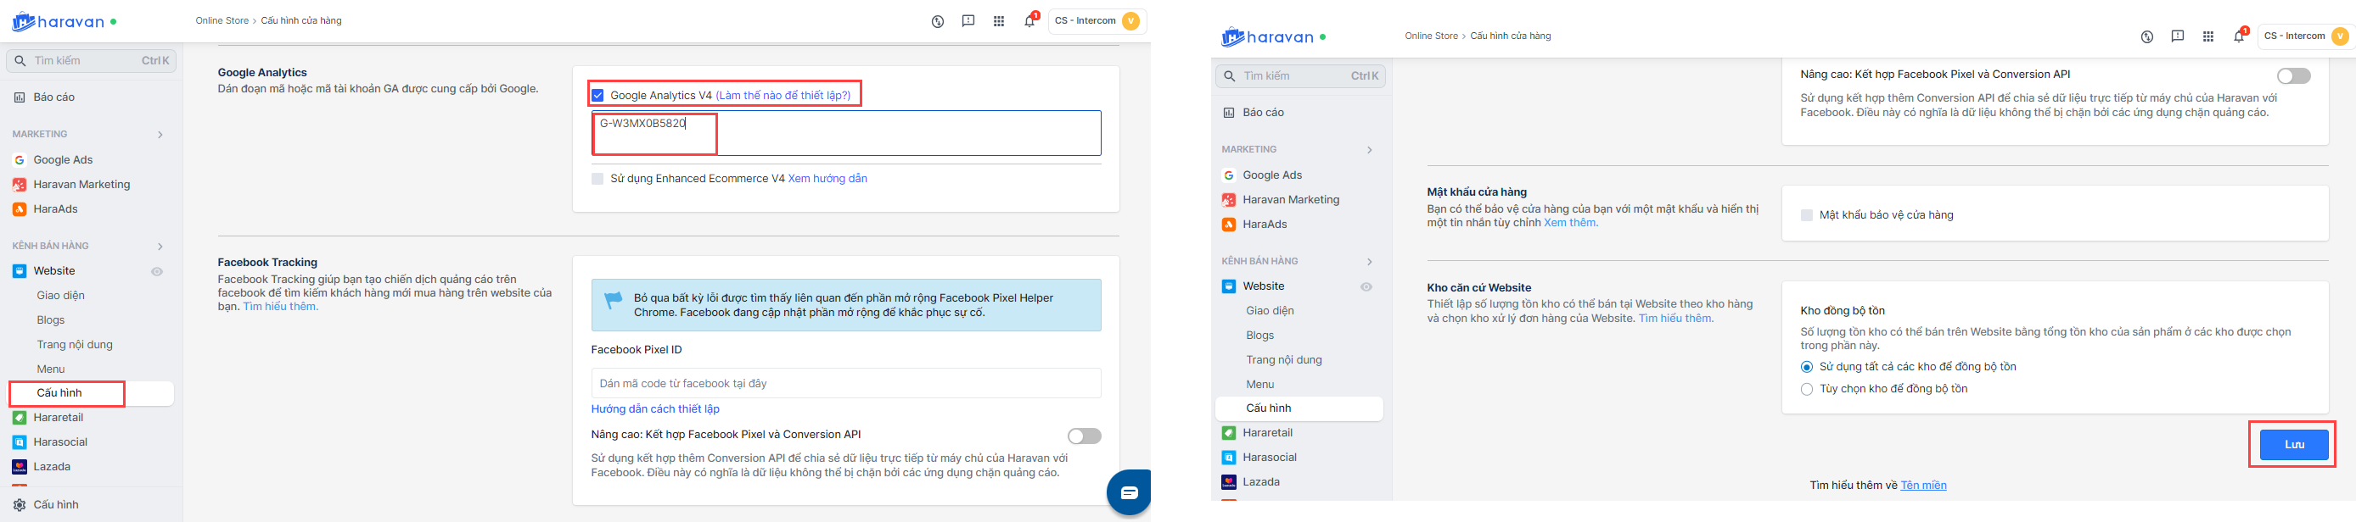The width and height of the screenshot is (2356, 522).
Task: Click the notification bell in the right screenshot
Action: 2238,36
